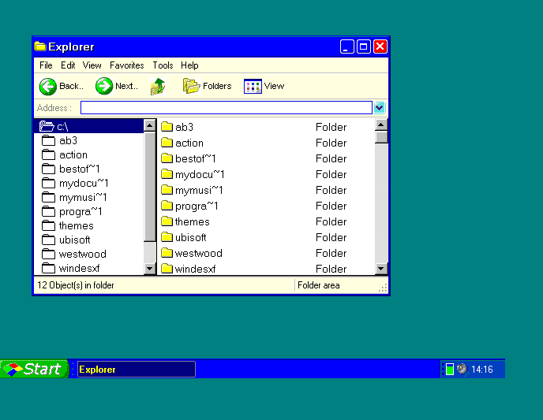The height and width of the screenshot is (420, 543).
Task: Click the yellow ab3 folder icon in list
Action: pos(167,127)
